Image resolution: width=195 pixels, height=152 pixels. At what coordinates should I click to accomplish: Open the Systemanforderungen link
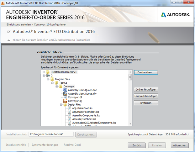point(45,145)
